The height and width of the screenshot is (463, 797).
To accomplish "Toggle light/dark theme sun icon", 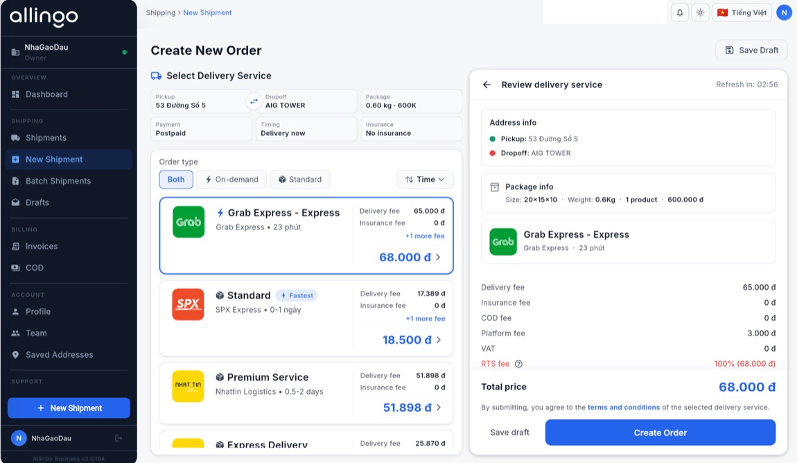I will (x=701, y=12).
